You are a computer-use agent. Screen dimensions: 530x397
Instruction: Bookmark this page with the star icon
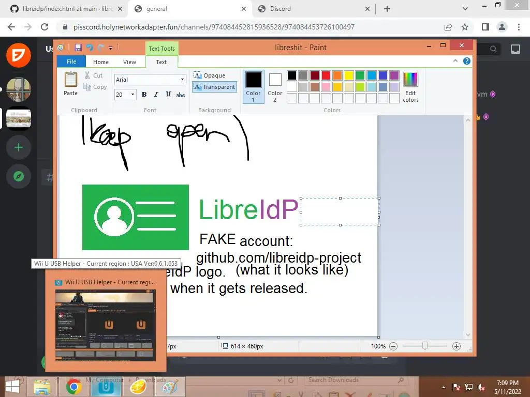tap(465, 27)
